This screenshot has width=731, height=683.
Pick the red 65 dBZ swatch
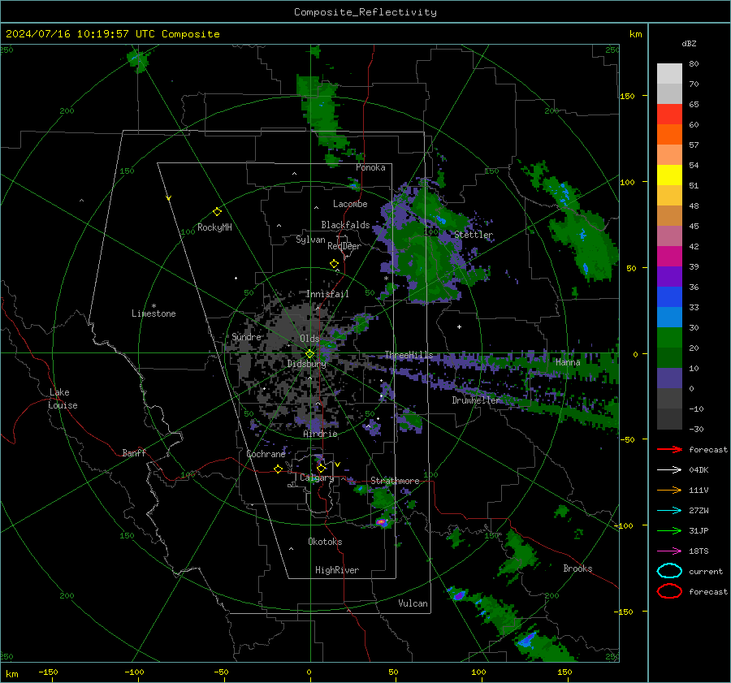click(669, 115)
